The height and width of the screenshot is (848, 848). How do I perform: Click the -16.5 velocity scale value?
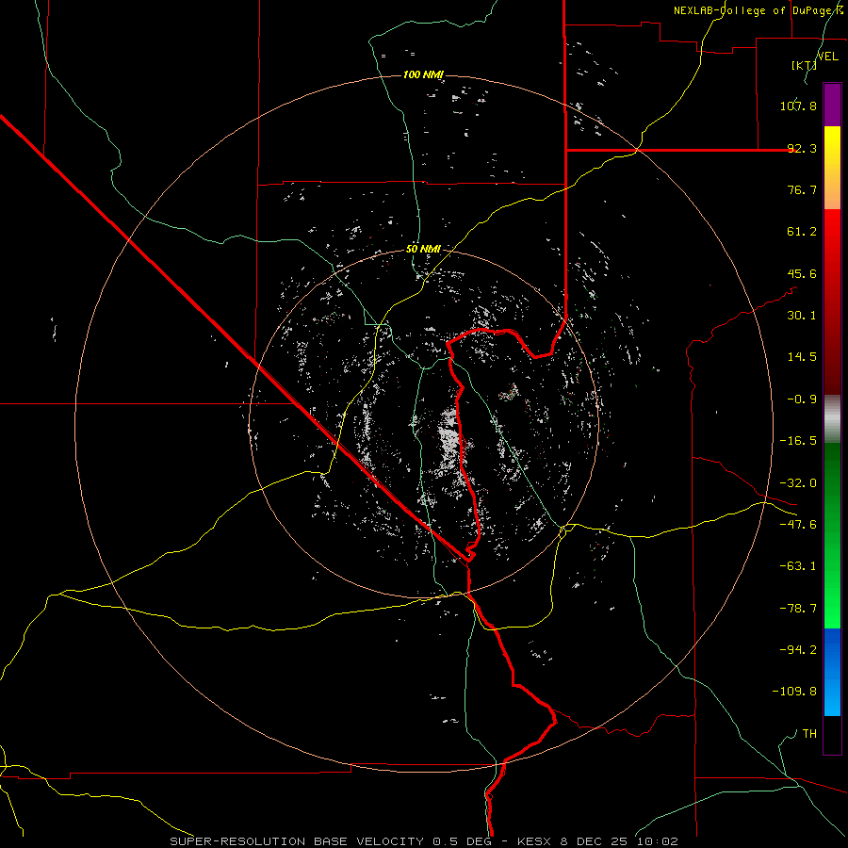coord(798,441)
